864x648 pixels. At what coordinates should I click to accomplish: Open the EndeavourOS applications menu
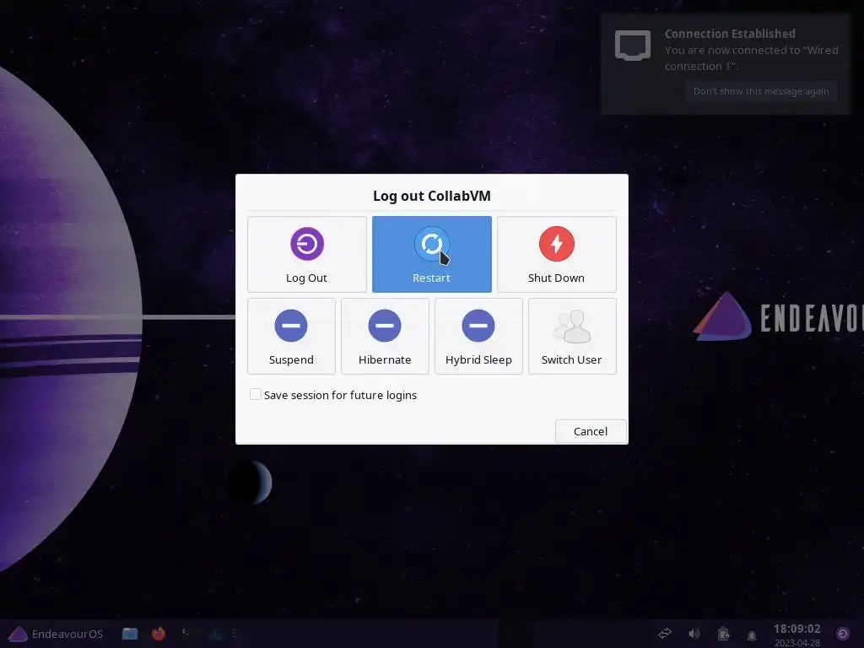57,634
